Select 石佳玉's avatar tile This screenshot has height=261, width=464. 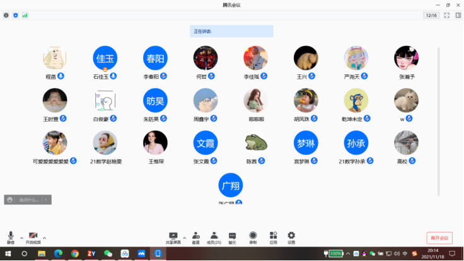pyautogui.click(x=105, y=58)
